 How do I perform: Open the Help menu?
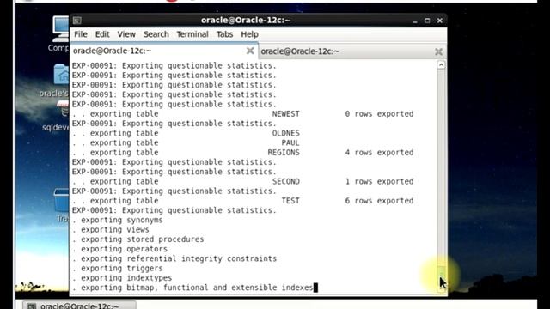249,34
